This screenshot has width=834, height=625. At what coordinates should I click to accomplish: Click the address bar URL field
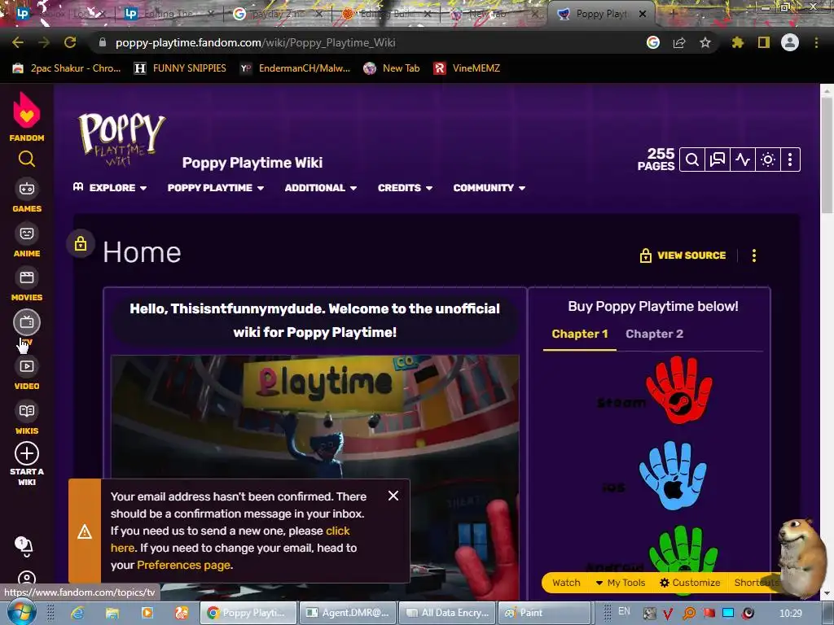coord(368,42)
